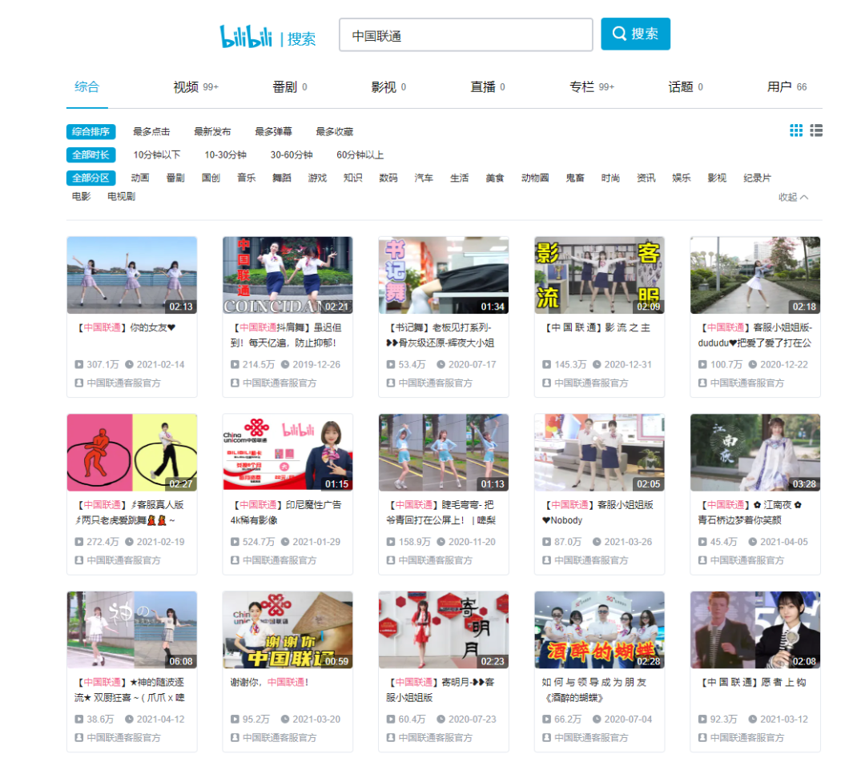Switch to list view layout icon
Image resolution: width=865 pixels, height=758 pixels.
pyautogui.click(x=816, y=130)
